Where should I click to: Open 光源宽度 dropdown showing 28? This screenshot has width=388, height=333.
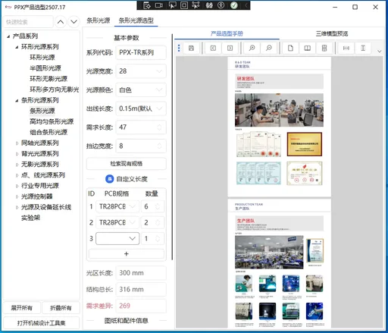[x=141, y=71]
